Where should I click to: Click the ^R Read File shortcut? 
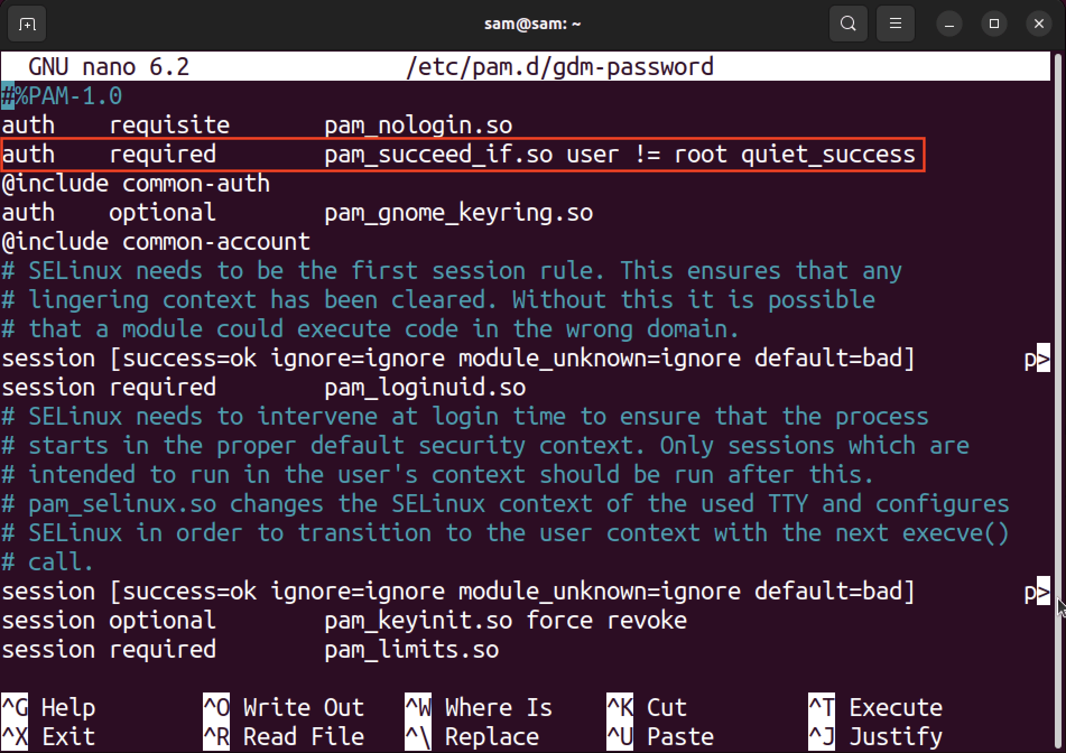click(x=284, y=737)
